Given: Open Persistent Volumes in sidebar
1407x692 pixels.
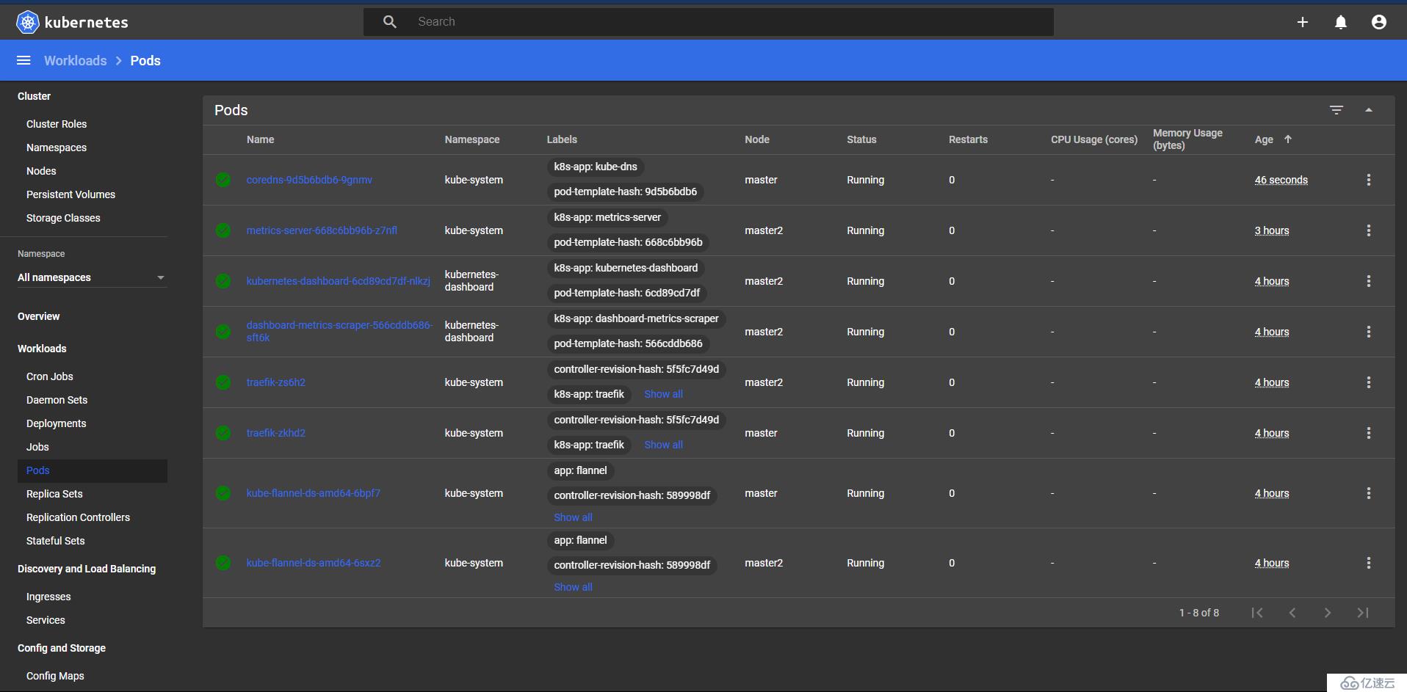Looking at the screenshot, I should pos(70,194).
